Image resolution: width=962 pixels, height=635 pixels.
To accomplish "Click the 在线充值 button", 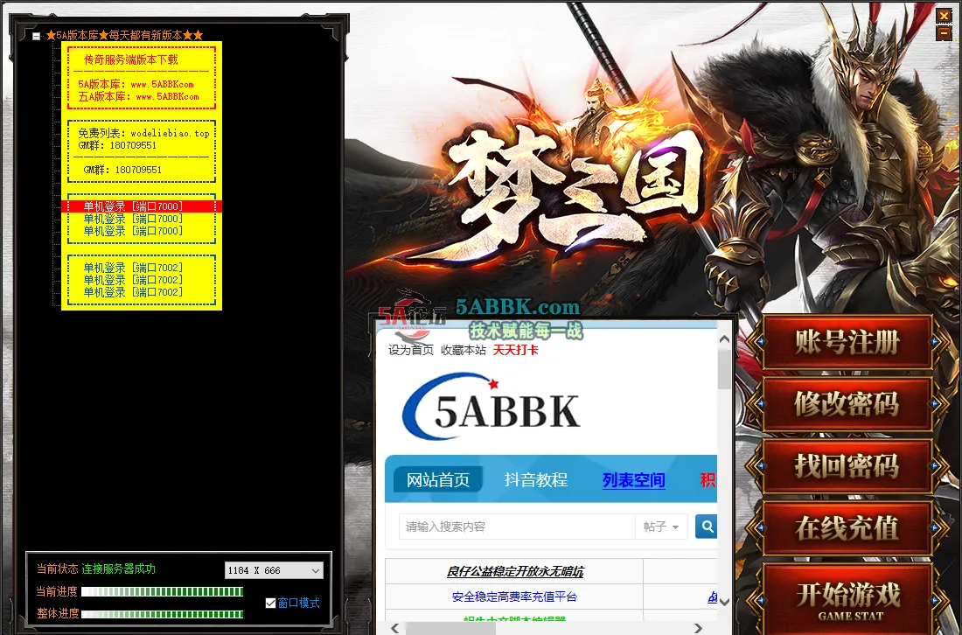I will 847,528.
